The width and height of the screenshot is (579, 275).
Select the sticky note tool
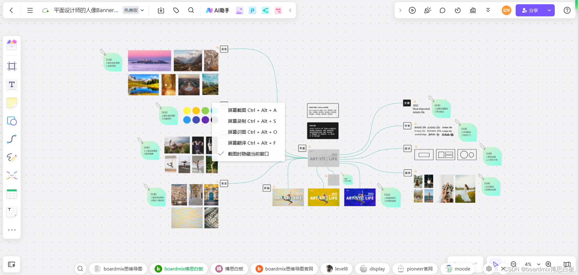(12, 103)
